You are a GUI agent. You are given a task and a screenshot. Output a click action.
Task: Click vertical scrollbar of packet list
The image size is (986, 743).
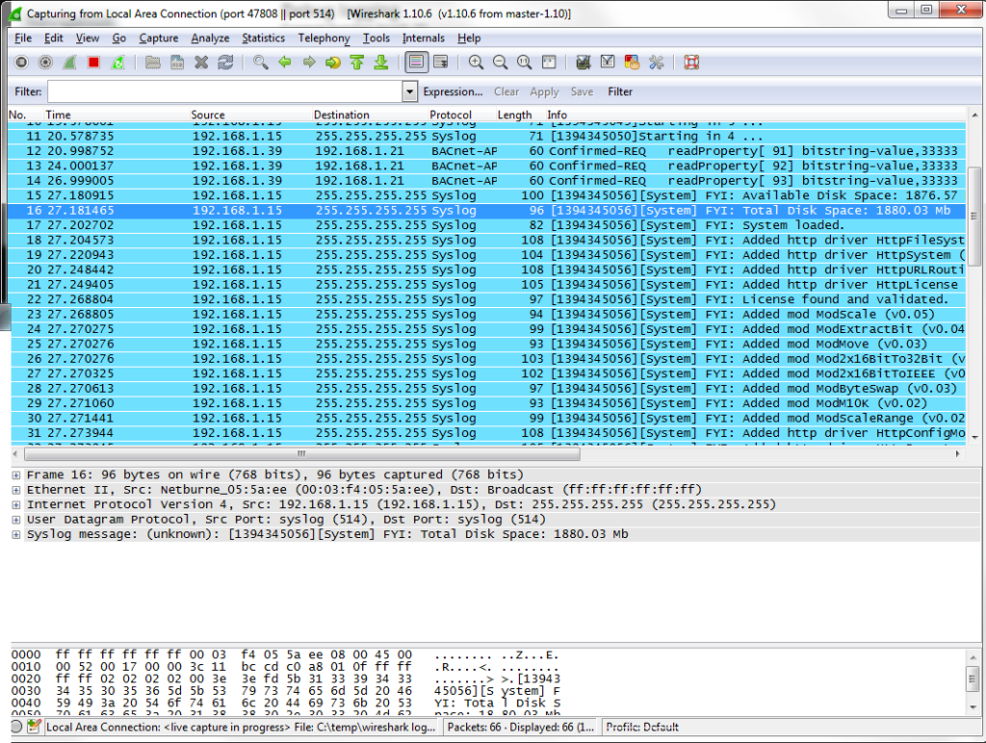pyautogui.click(x=973, y=216)
